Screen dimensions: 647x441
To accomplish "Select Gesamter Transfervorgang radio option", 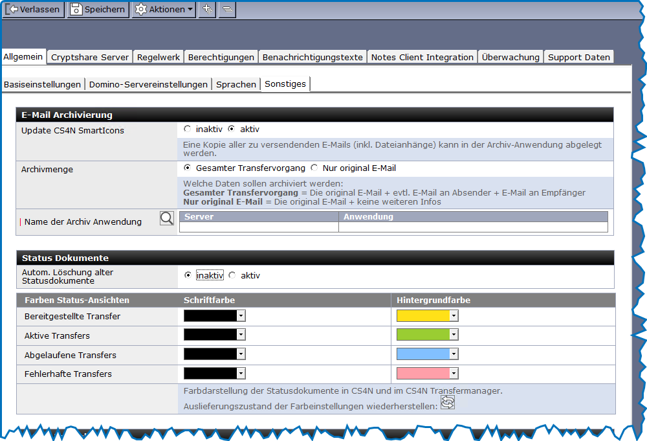I will (188, 168).
